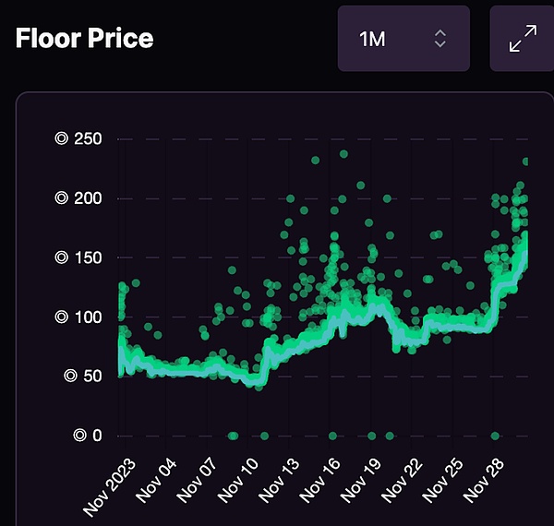
Task: Click the highest outlier dot above Nov 16
Action: (343, 154)
